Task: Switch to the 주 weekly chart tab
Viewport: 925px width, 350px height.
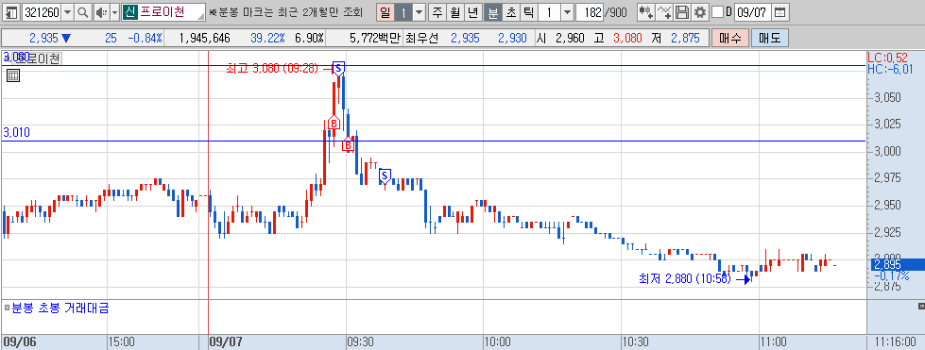Action: point(437,11)
